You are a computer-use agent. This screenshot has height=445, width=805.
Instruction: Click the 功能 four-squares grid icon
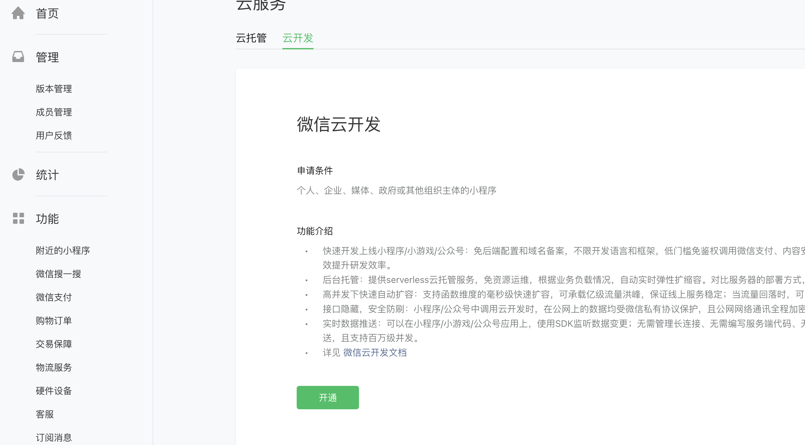[18, 218]
